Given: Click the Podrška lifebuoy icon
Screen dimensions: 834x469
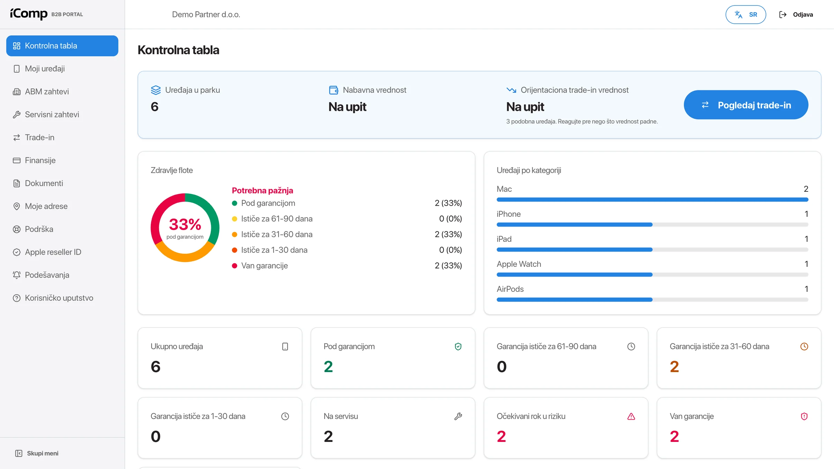Looking at the screenshot, I should (x=17, y=229).
